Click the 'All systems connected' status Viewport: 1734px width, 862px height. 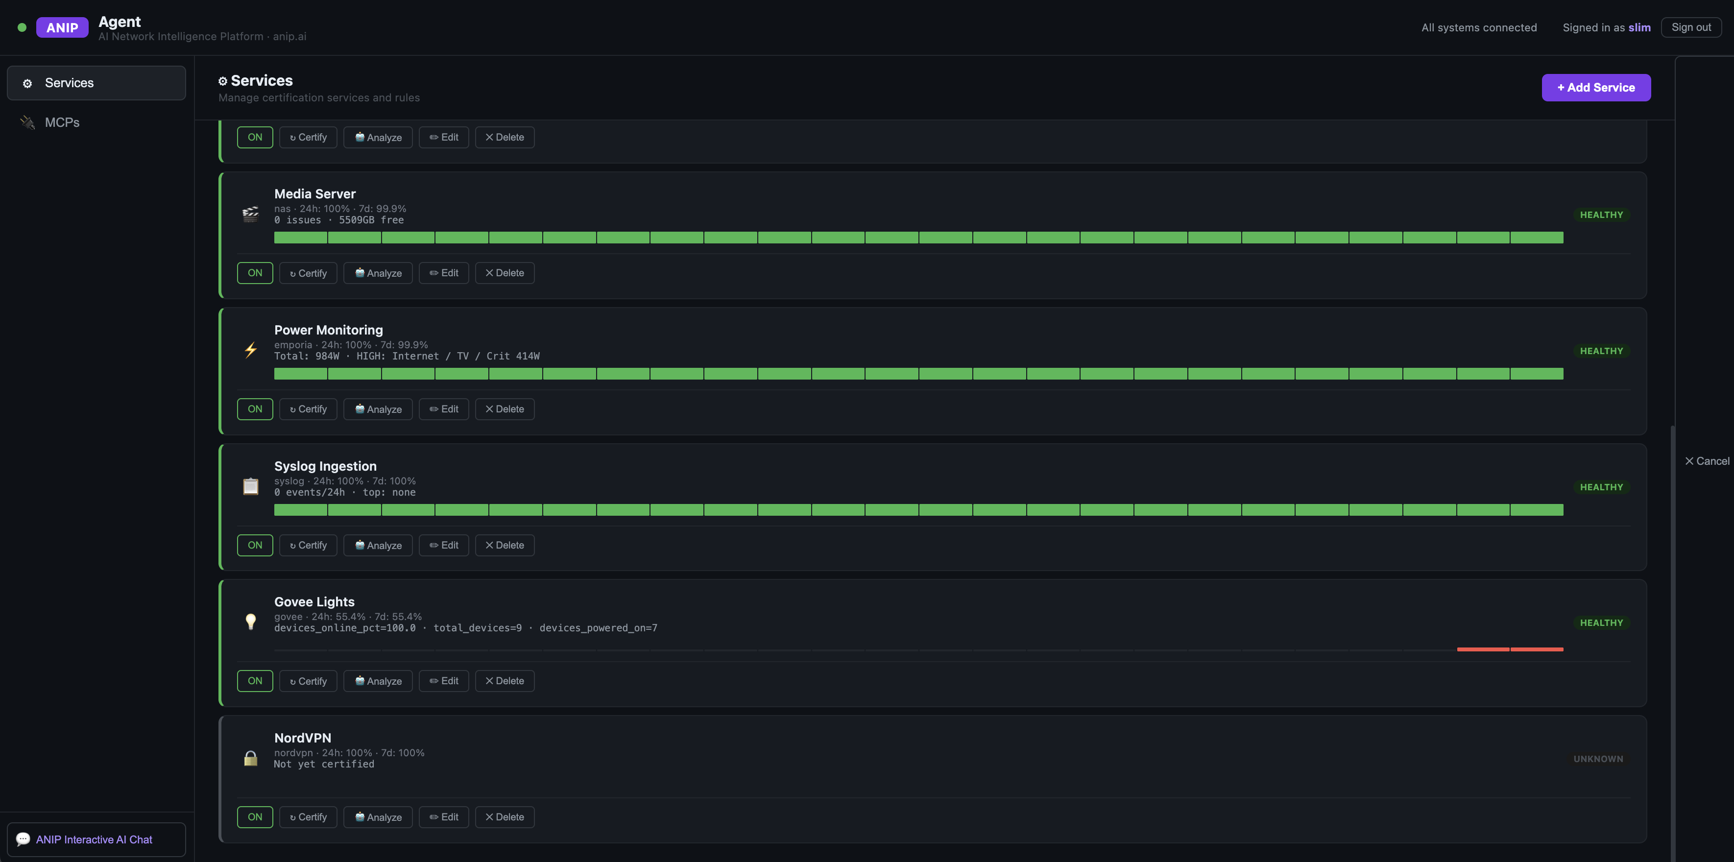(1479, 27)
